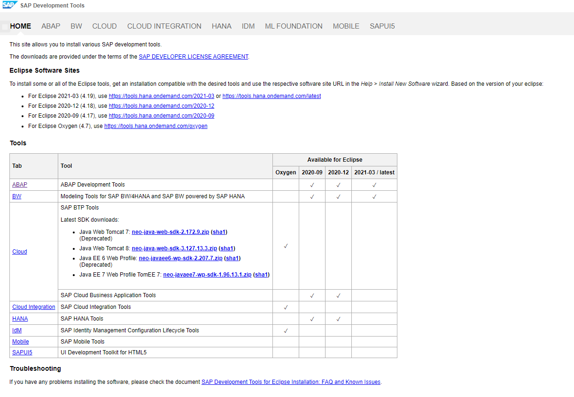Open sha1 link for neo-javaee7-wp-sdk-1.96.13.1.zip
The image size is (574, 397).
pos(261,275)
